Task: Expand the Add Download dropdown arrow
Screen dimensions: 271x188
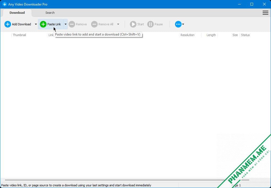Action: 36,24
